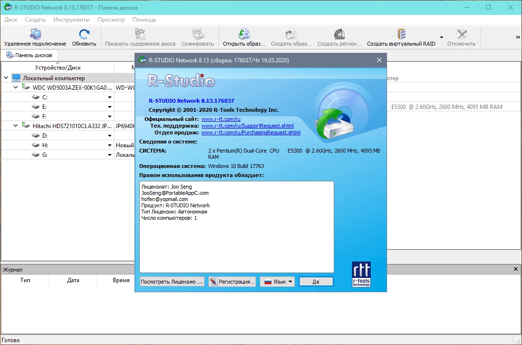Open the dropdown arrow for drive F:
Viewport: 522px width, 345px height.
coord(109,117)
